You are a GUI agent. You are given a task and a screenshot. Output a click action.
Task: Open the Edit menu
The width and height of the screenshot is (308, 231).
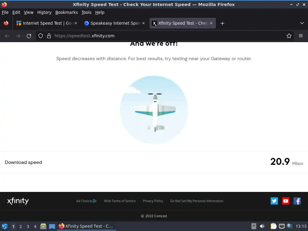pyautogui.click(x=16, y=12)
